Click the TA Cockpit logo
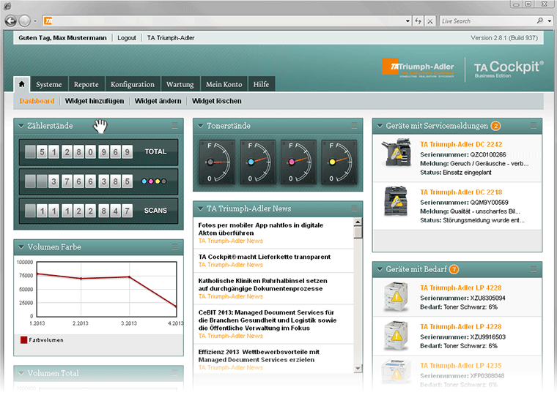Viewport: 557px width, 406px height. pos(509,69)
